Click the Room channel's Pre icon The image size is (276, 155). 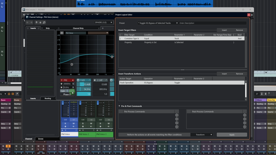[x=10, y=108]
